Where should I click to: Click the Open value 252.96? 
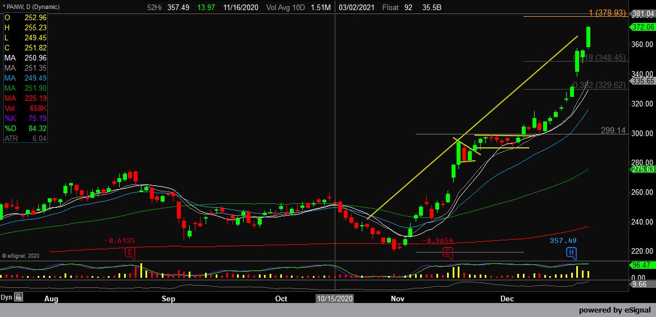coord(35,17)
